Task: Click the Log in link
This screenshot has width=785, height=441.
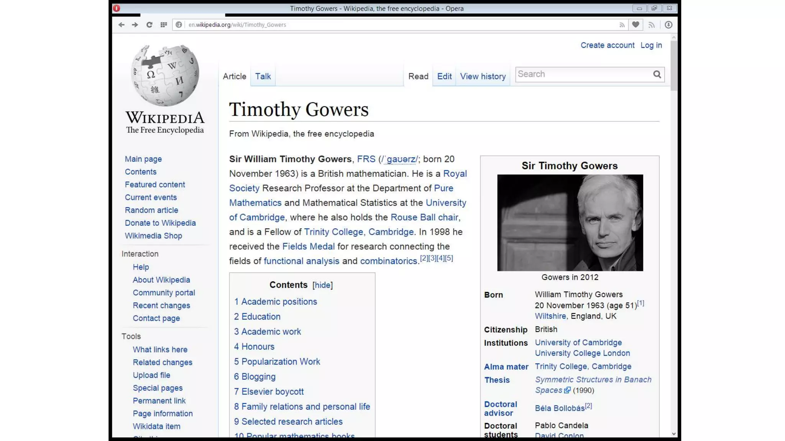Action: tap(651, 45)
